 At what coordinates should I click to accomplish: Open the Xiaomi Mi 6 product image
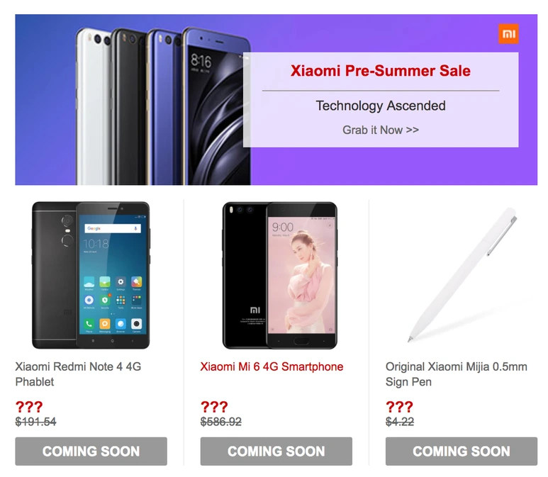click(279, 275)
